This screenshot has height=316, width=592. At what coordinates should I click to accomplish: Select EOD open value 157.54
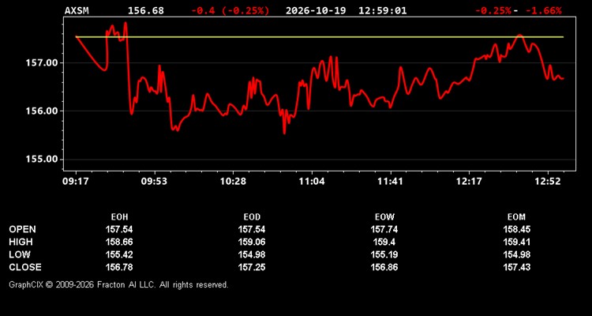pos(252,229)
